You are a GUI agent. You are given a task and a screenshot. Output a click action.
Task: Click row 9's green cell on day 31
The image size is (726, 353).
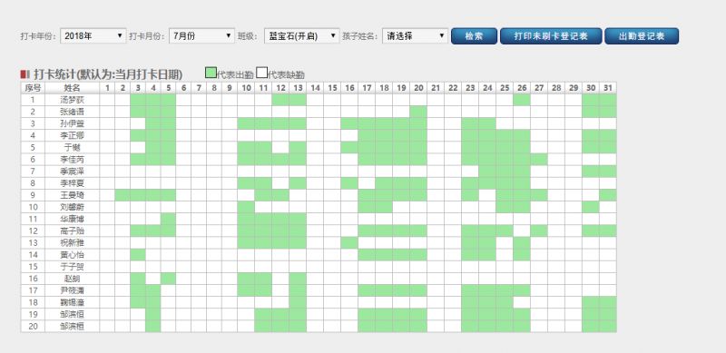[608, 195]
